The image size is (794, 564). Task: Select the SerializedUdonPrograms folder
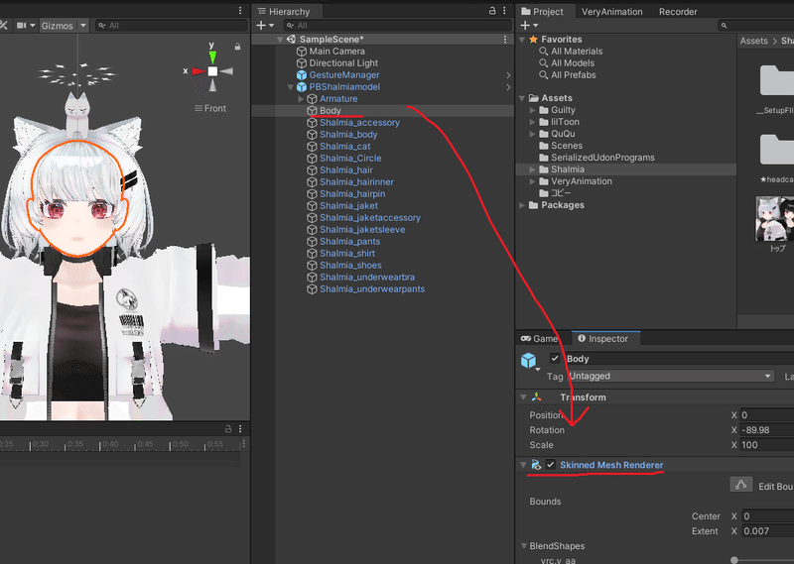(602, 158)
